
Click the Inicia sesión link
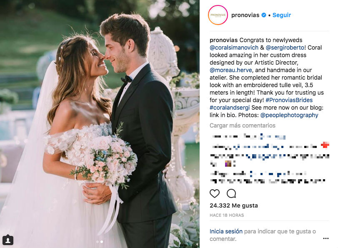click(226, 231)
